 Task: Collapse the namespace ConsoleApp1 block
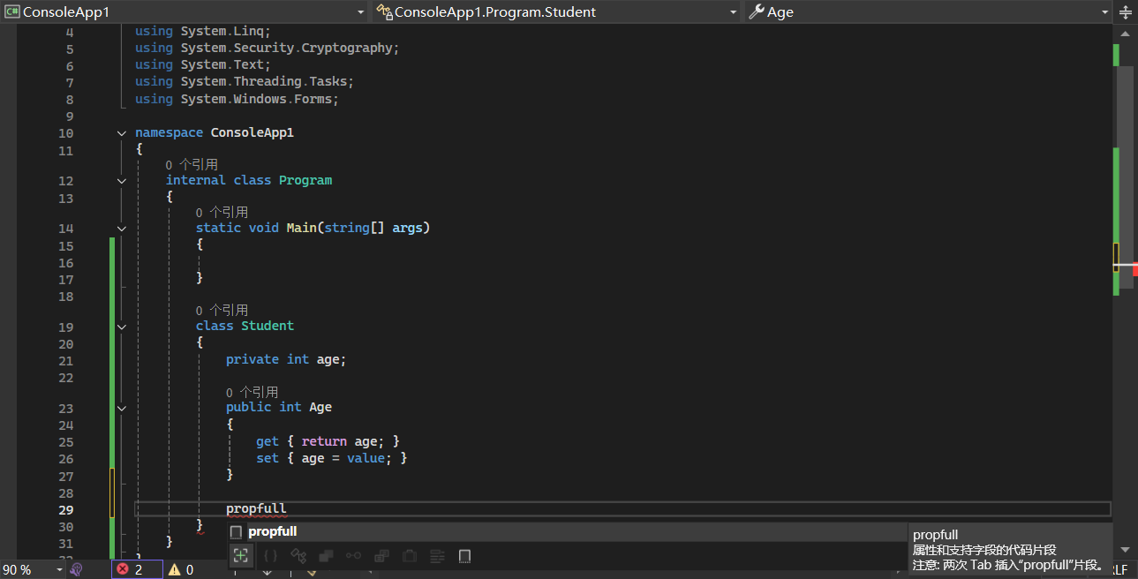coord(122,132)
